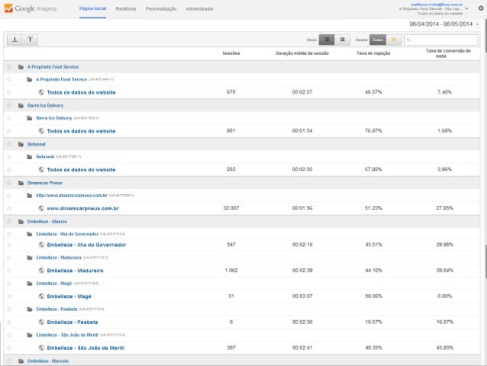The height and width of the screenshot is (366, 487).
Task: Star the Barra Ice Delivery account row
Action: click(9, 105)
